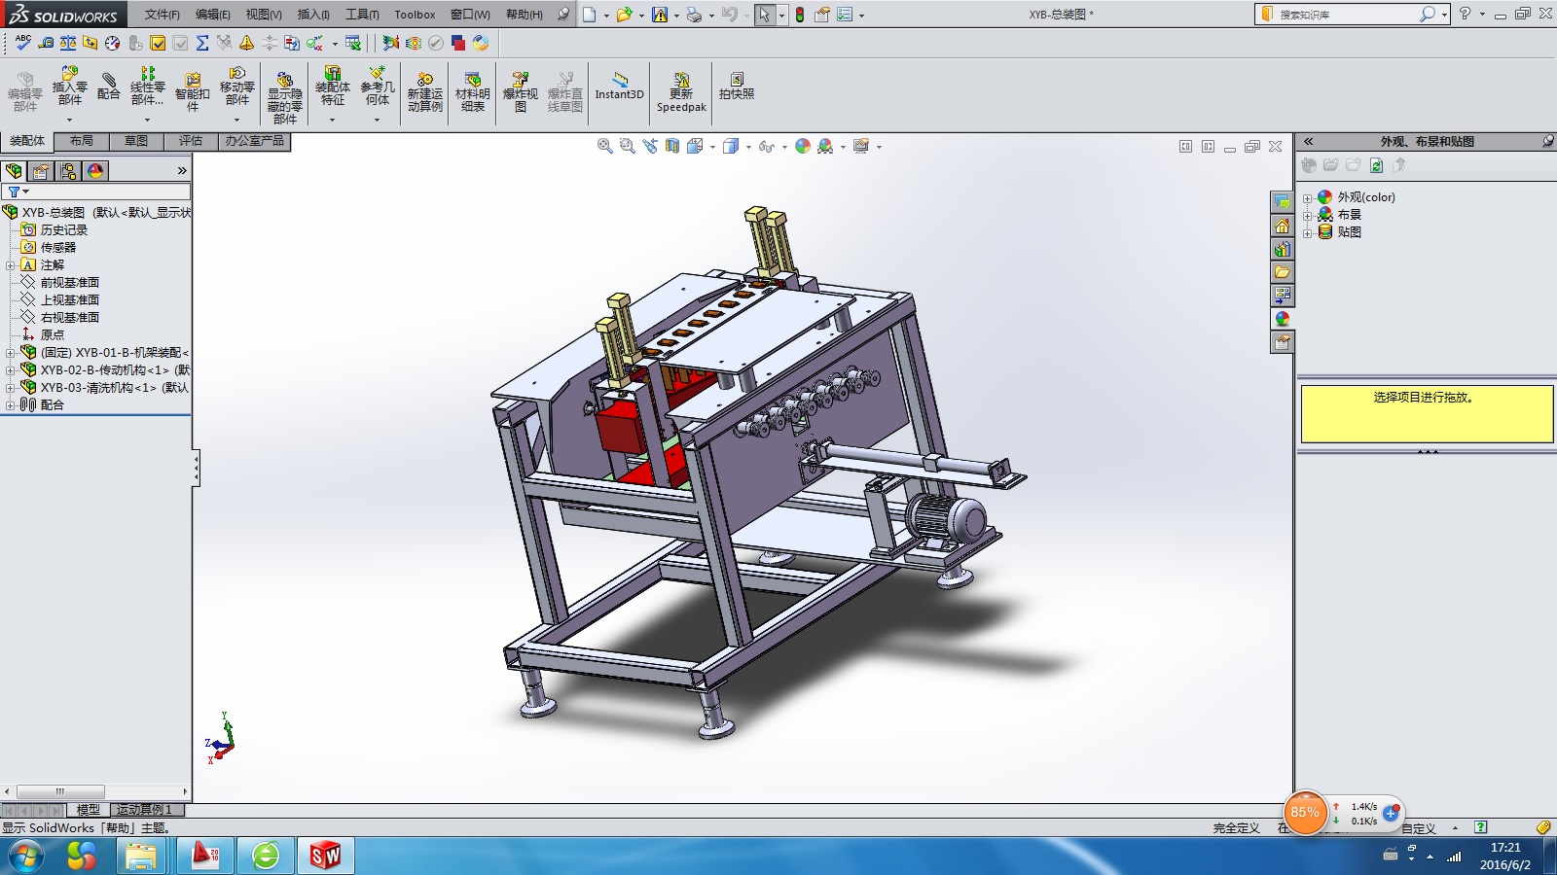Open file explorer from taskbar

pos(141,856)
